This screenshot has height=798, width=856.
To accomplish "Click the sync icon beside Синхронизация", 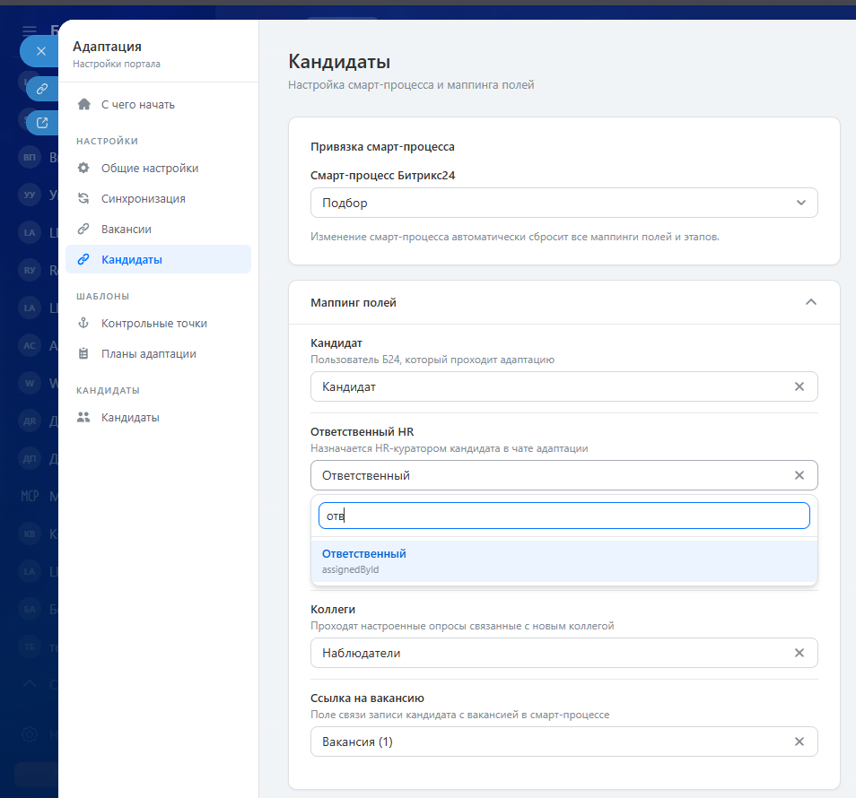I will (83, 199).
